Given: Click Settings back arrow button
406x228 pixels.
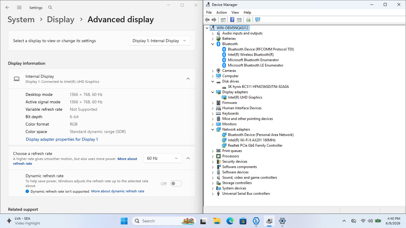Looking at the screenshot, I should point(7,7).
